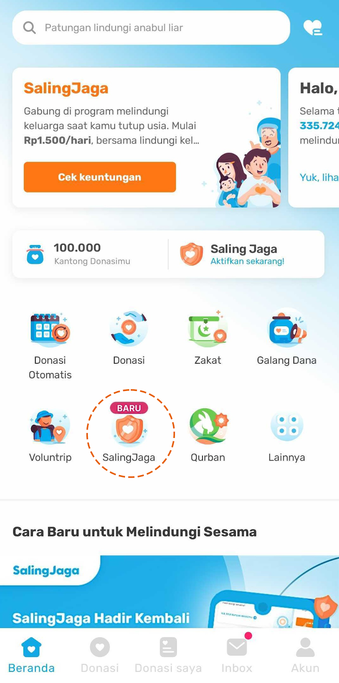Viewport: 339px width, 683px height.
Task: Tap the Yuk, lihat link on Halo card
Action: pyautogui.click(x=319, y=178)
